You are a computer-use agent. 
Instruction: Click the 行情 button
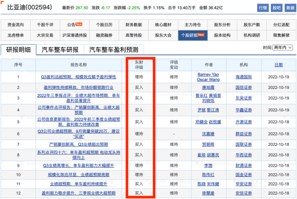click(x=263, y=8)
